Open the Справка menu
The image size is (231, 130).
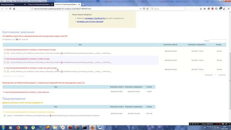[x=43, y=1]
